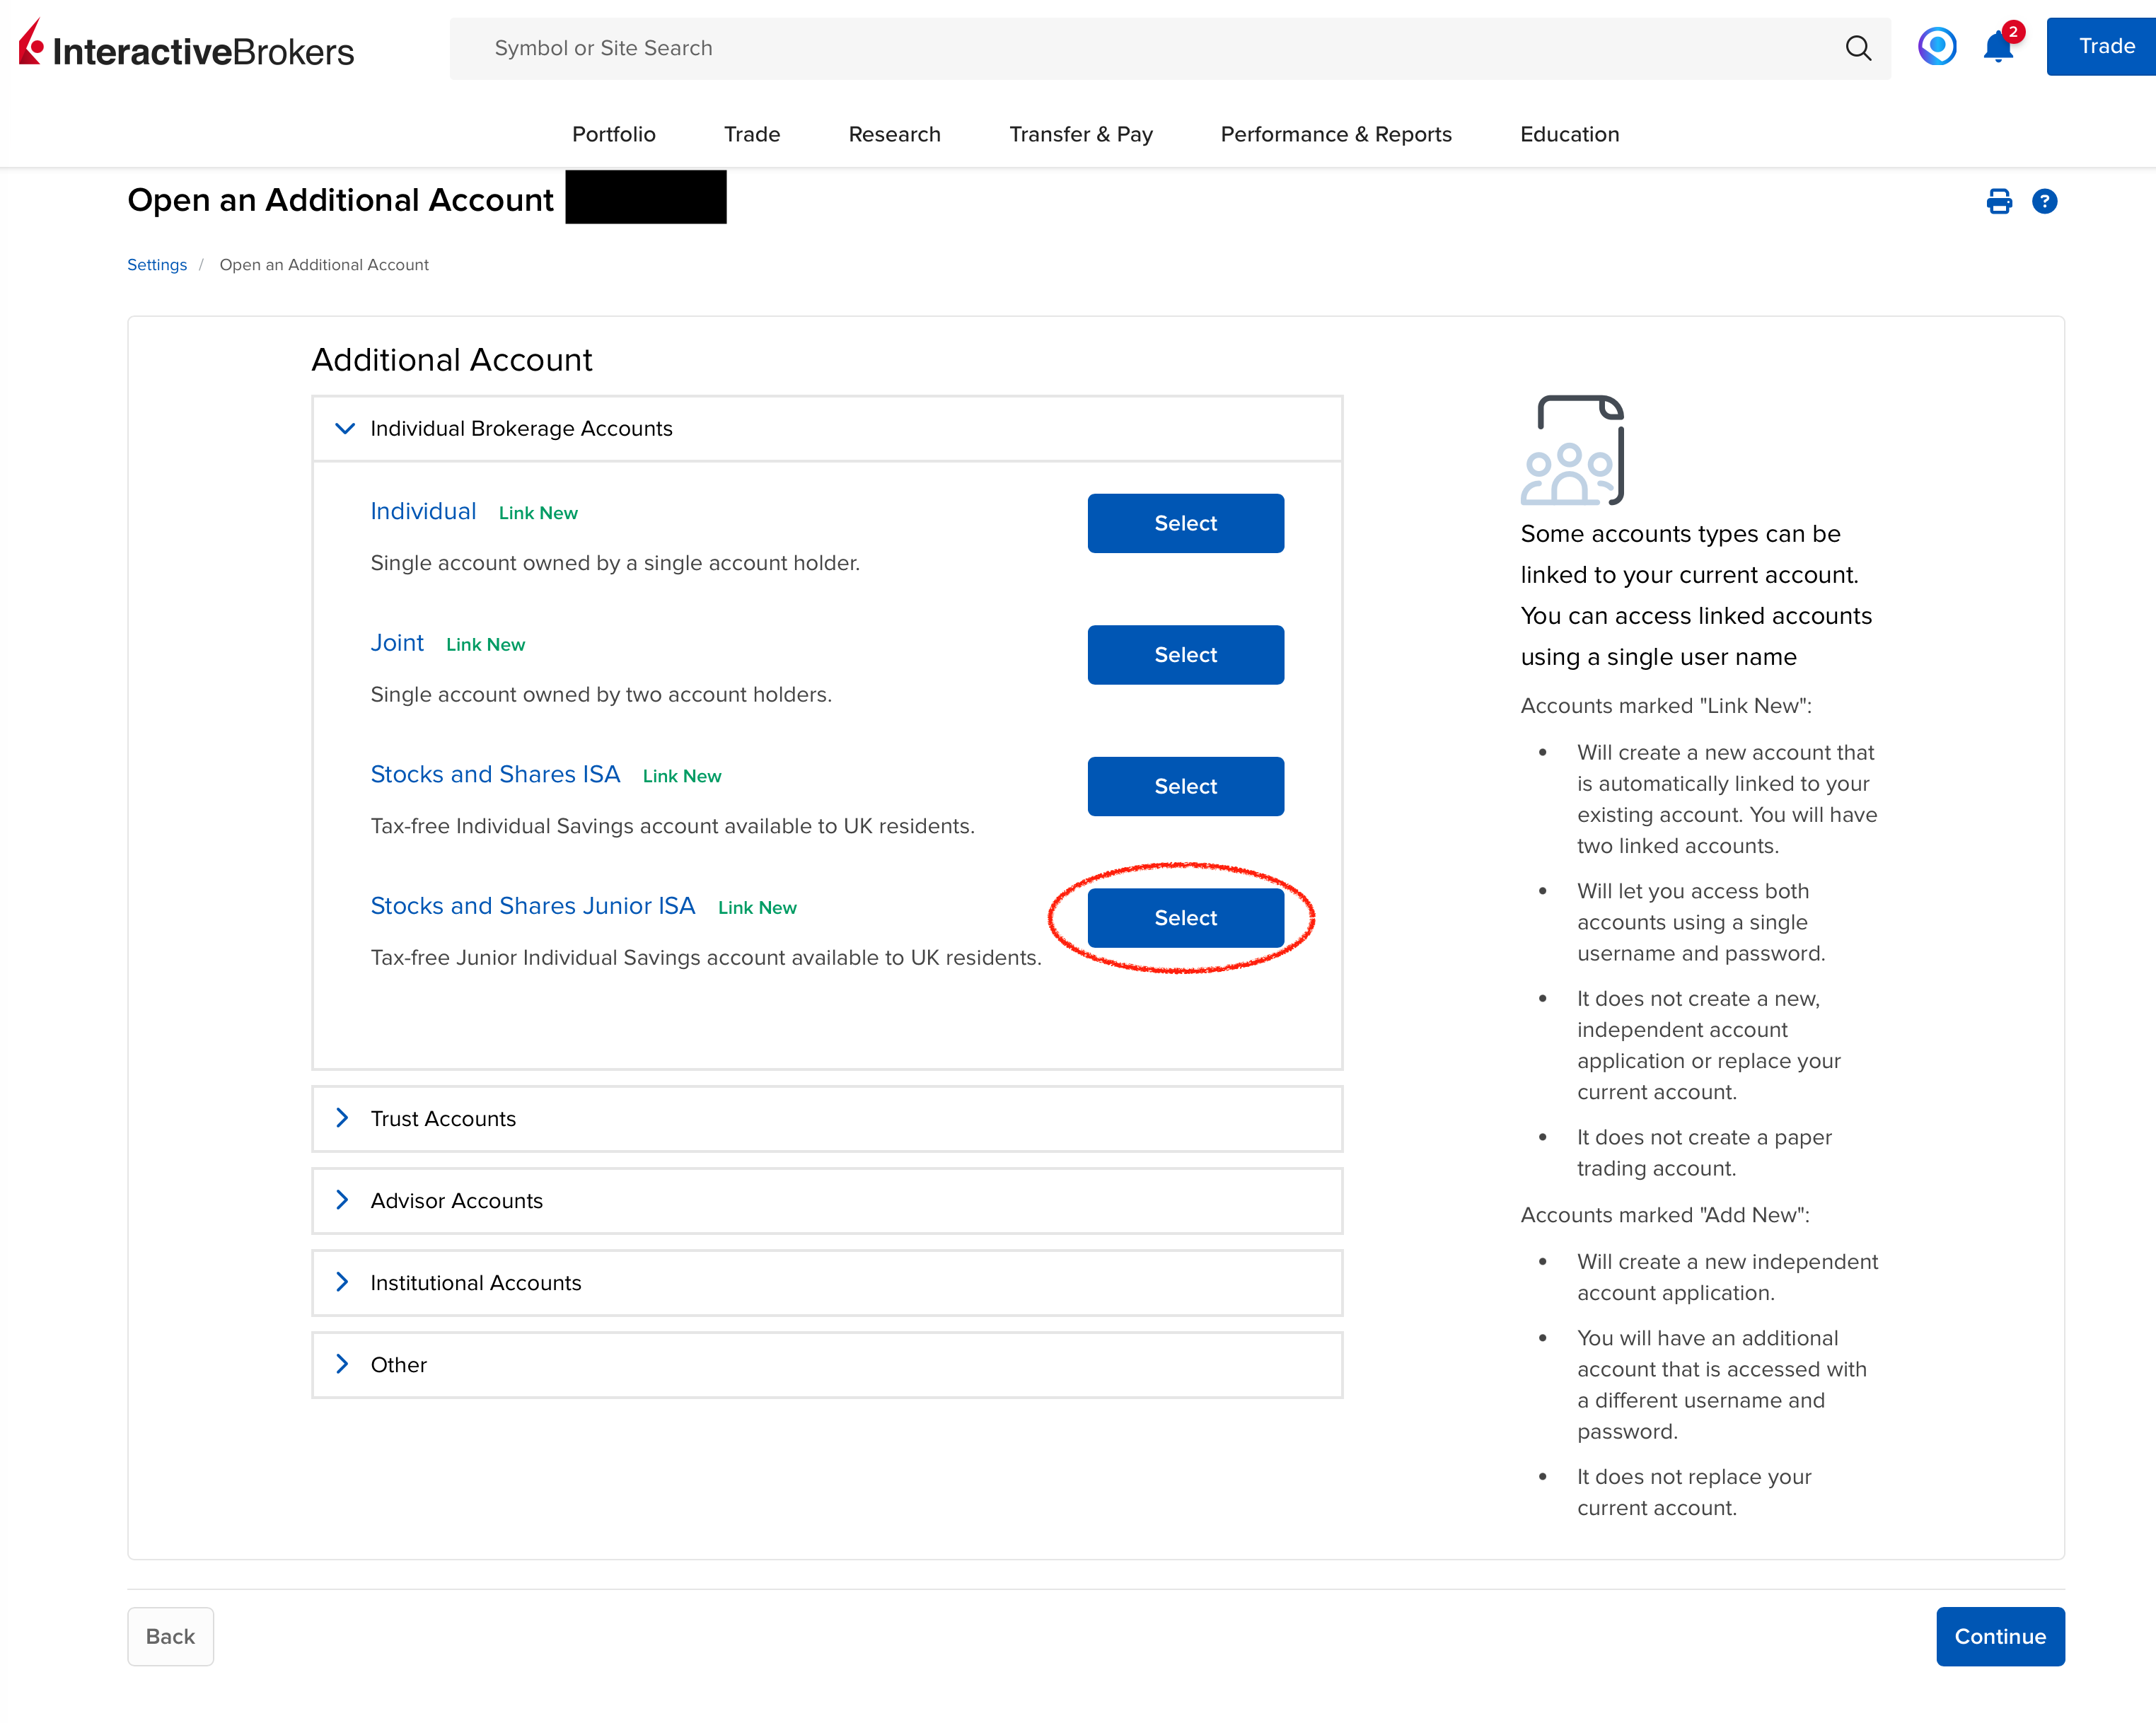2156x1723 pixels.
Task: Open the help question mark icon
Action: pos(2044,202)
